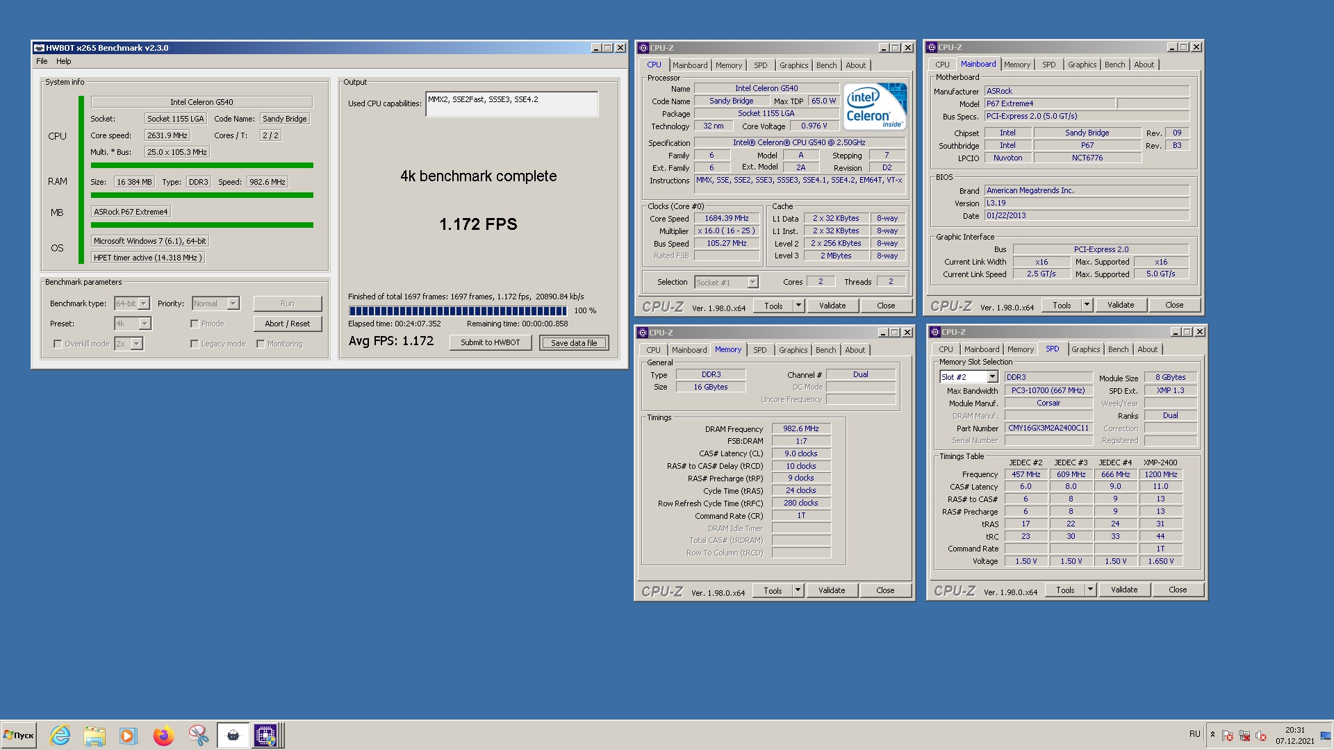Click the XMP-2400 Frequency 1200 MHz cell
Screen dimensions: 1334x750
(x=1161, y=474)
